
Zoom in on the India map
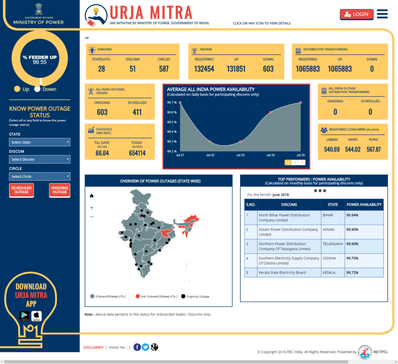point(91,207)
